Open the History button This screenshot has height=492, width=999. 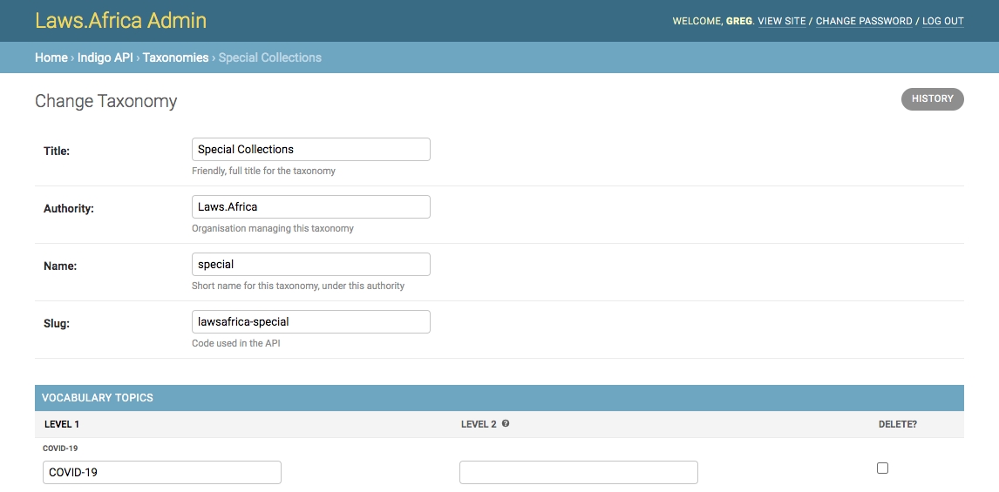[932, 99]
